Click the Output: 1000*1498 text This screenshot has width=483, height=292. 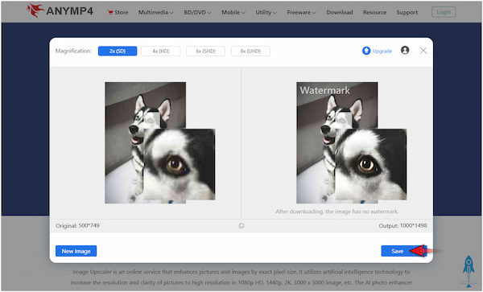(x=402, y=226)
